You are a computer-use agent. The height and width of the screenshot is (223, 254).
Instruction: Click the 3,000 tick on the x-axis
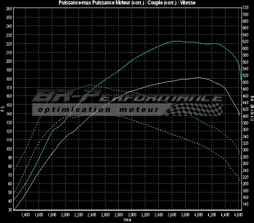point(132,216)
